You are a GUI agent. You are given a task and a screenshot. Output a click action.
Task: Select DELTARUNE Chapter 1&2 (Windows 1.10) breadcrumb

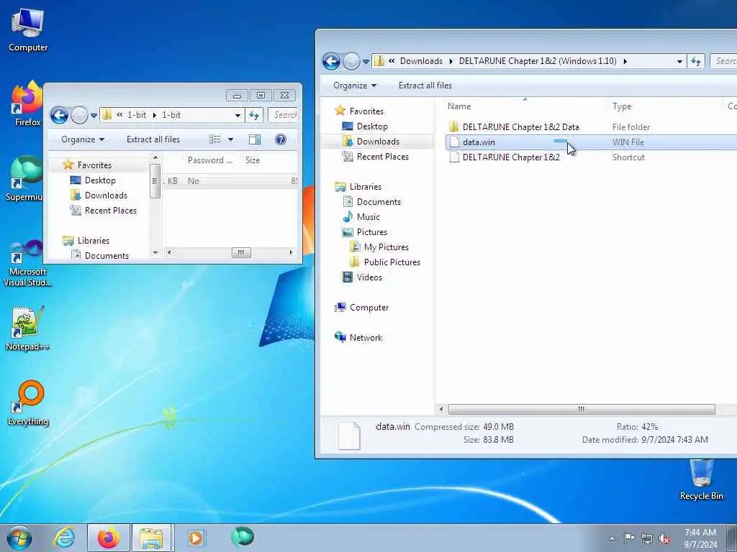(538, 61)
